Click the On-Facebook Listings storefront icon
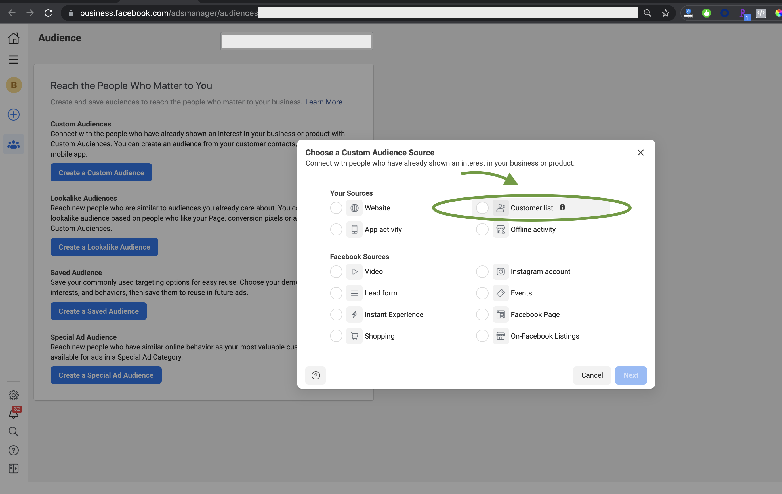This screenshot has height=494, width=782. click(x=501, y=336)
